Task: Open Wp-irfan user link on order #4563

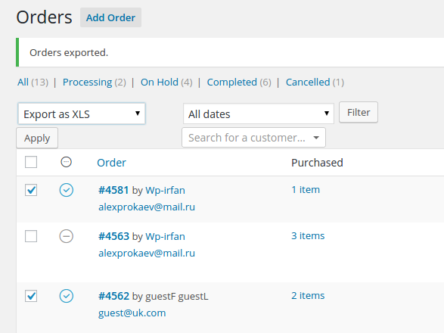Action: coord(165,236)
